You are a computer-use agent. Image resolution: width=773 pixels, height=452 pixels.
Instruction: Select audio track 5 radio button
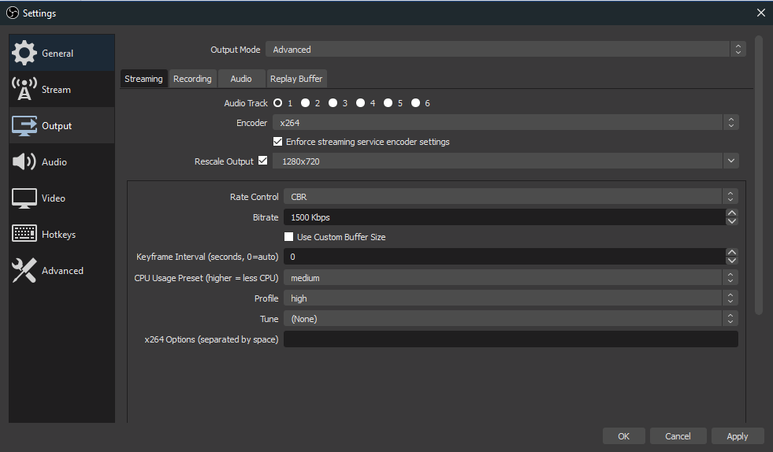click(388, 103)
